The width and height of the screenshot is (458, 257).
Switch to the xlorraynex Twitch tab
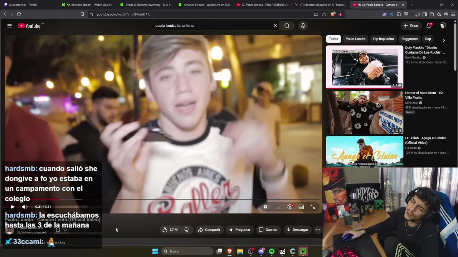click(29, 5)
